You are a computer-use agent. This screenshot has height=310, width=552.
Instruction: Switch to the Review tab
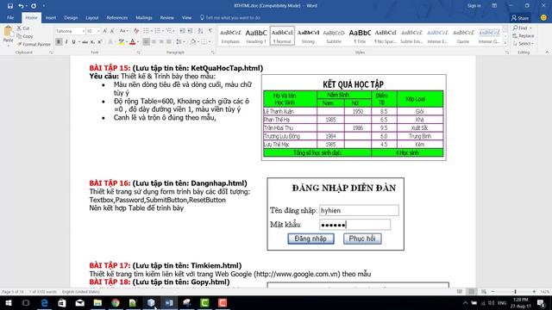(166, 17)
